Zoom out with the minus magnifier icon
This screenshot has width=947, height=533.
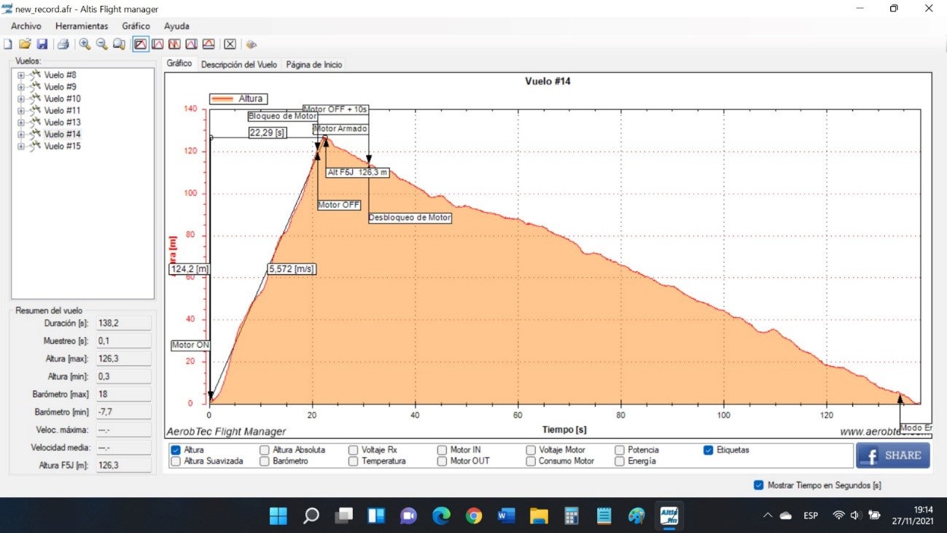tap(101, 44)
